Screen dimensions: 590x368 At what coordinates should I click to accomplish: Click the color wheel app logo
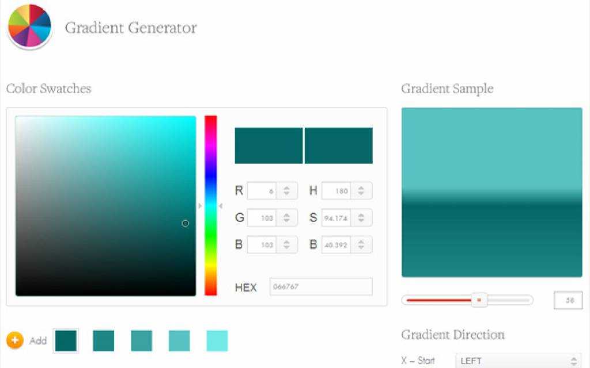[29, 26]
